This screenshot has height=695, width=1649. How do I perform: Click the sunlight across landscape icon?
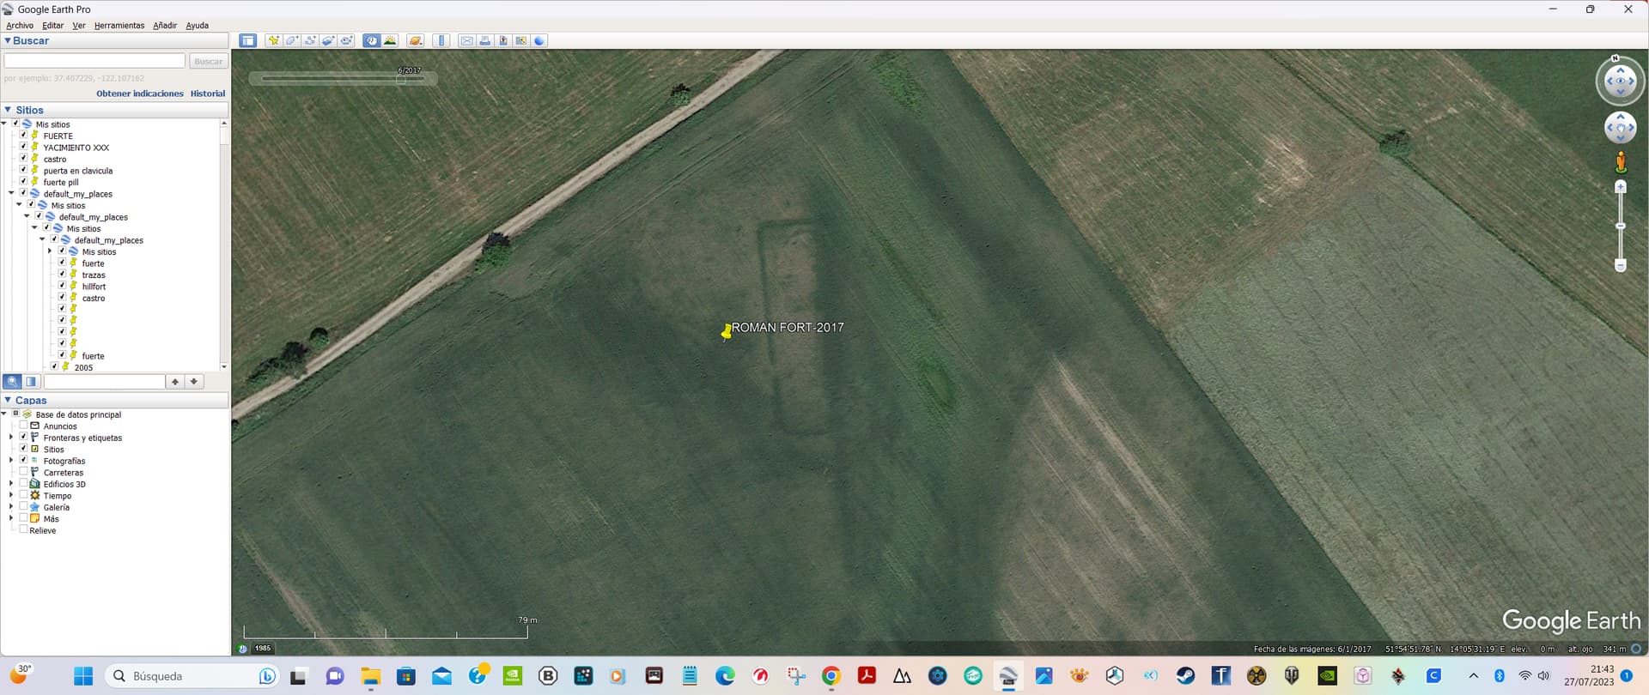[x=390, y=40]
